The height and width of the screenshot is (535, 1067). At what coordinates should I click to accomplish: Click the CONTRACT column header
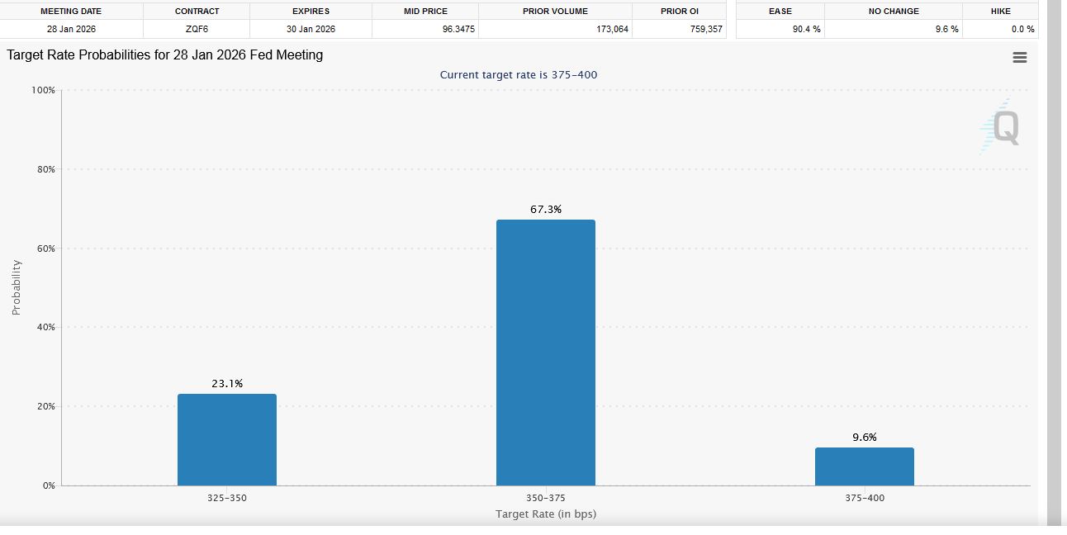pyautogui.click(x=197, y=12)
